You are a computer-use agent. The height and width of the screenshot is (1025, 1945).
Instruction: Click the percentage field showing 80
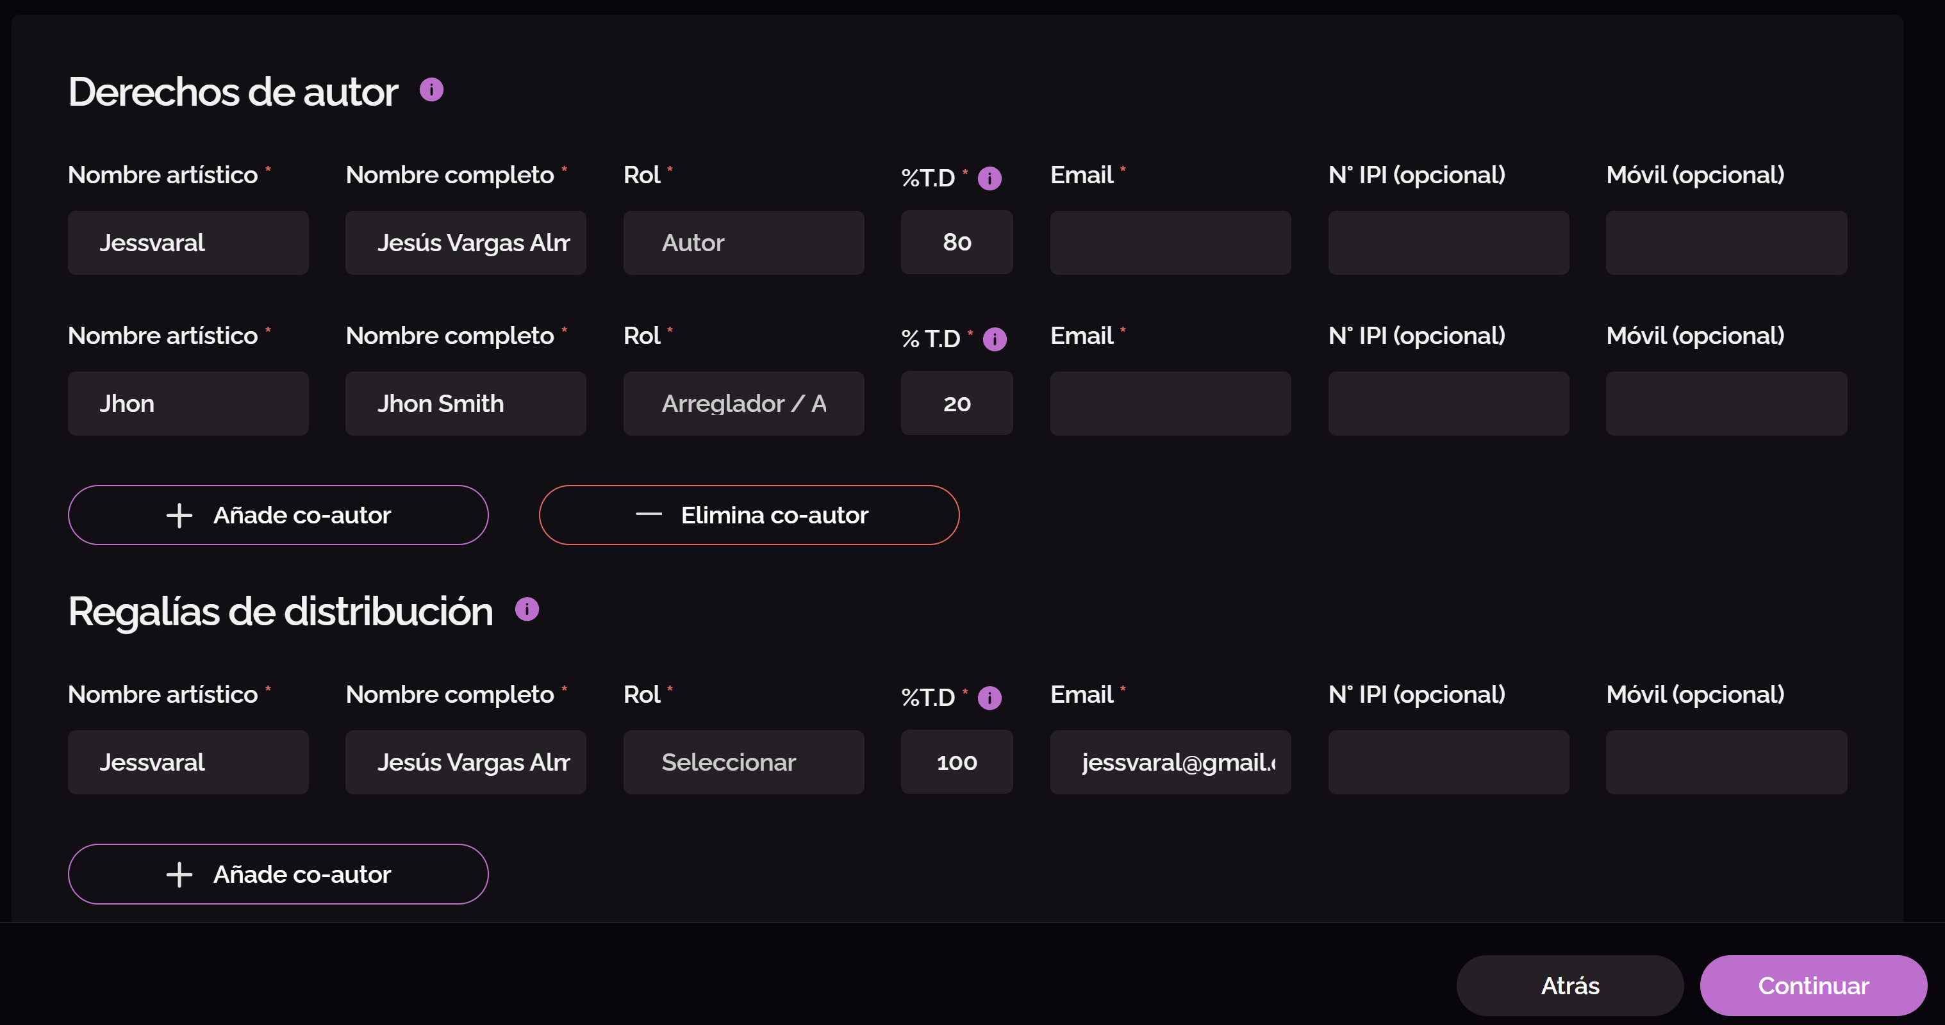coord(956,242)
